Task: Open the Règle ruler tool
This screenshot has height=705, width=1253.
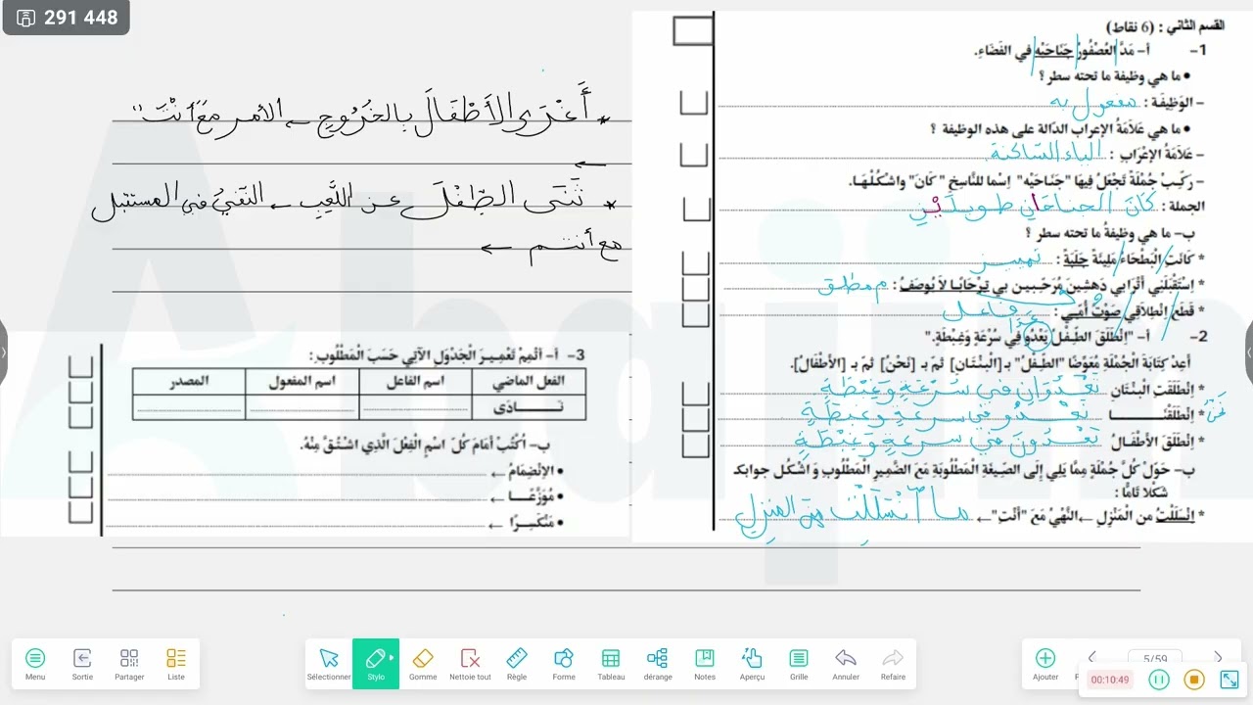Action: pos(517,664)
